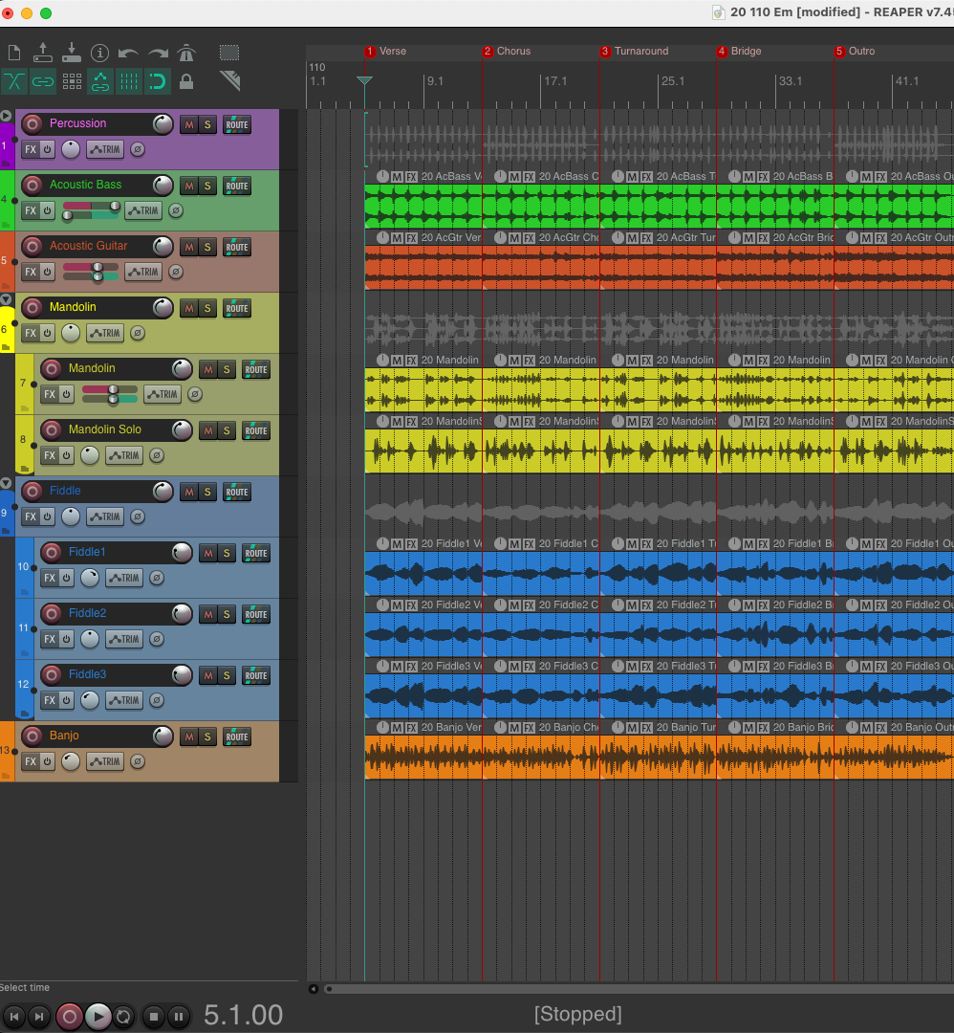
Task: Click the Redo arrow icon
Action: (158, 53)
